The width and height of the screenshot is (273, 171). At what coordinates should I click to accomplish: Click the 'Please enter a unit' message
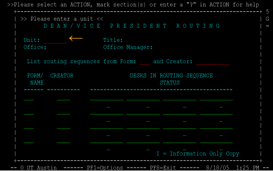click(x=62, y=19)
